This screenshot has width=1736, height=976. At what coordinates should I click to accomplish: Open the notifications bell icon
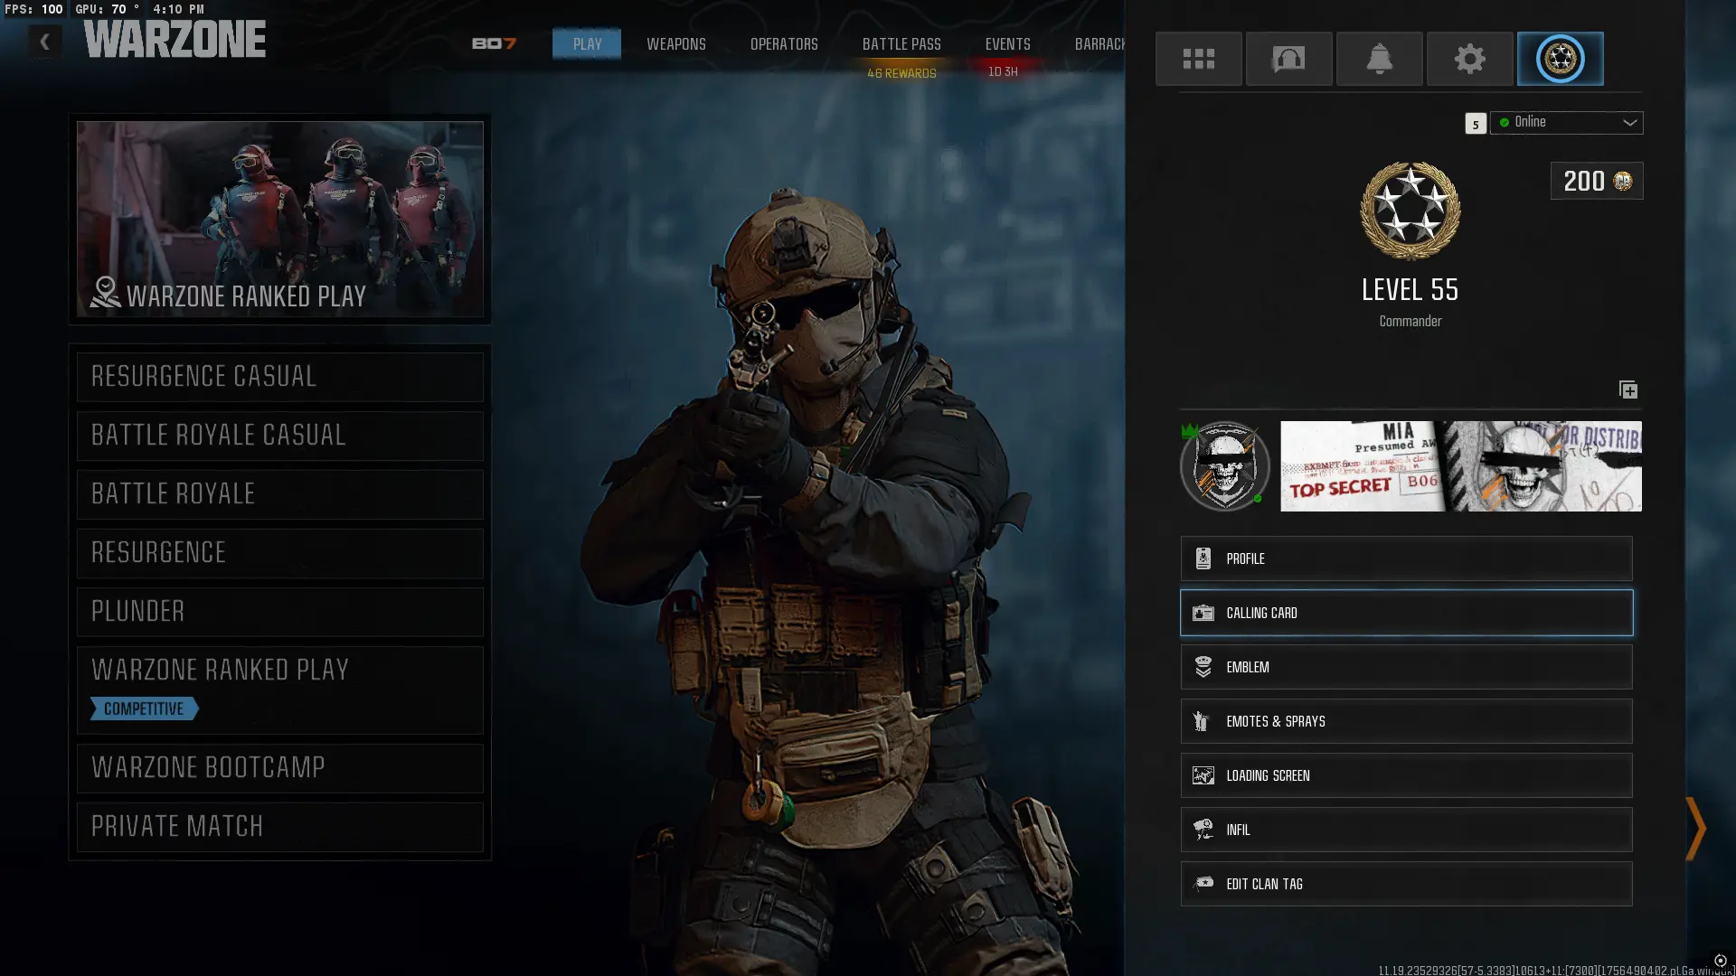click(x=1379, y=59)
